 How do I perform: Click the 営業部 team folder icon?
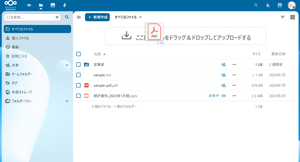86,65
